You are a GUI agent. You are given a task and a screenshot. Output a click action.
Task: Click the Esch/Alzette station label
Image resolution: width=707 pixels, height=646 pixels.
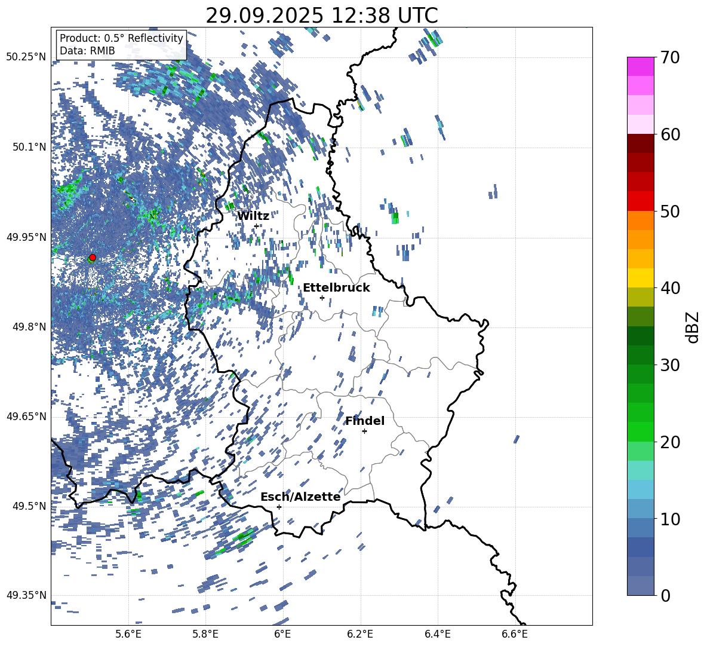coord(300,497)
